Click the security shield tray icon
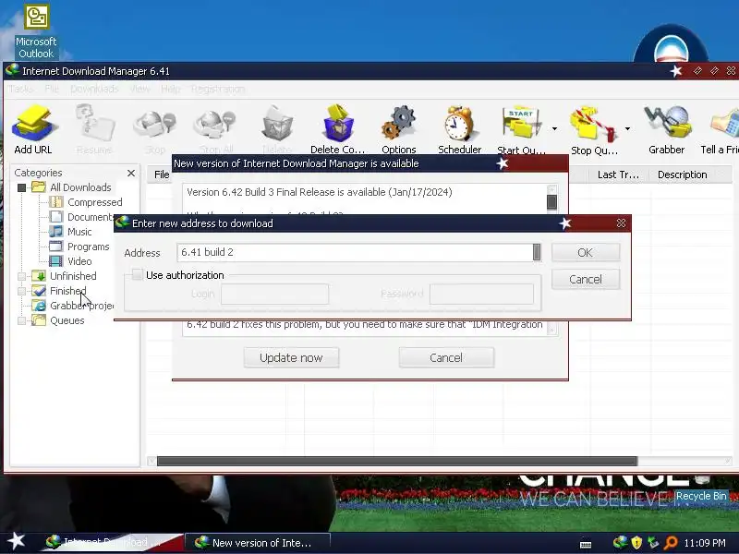739x554 pixels. (x=636, y=543)
